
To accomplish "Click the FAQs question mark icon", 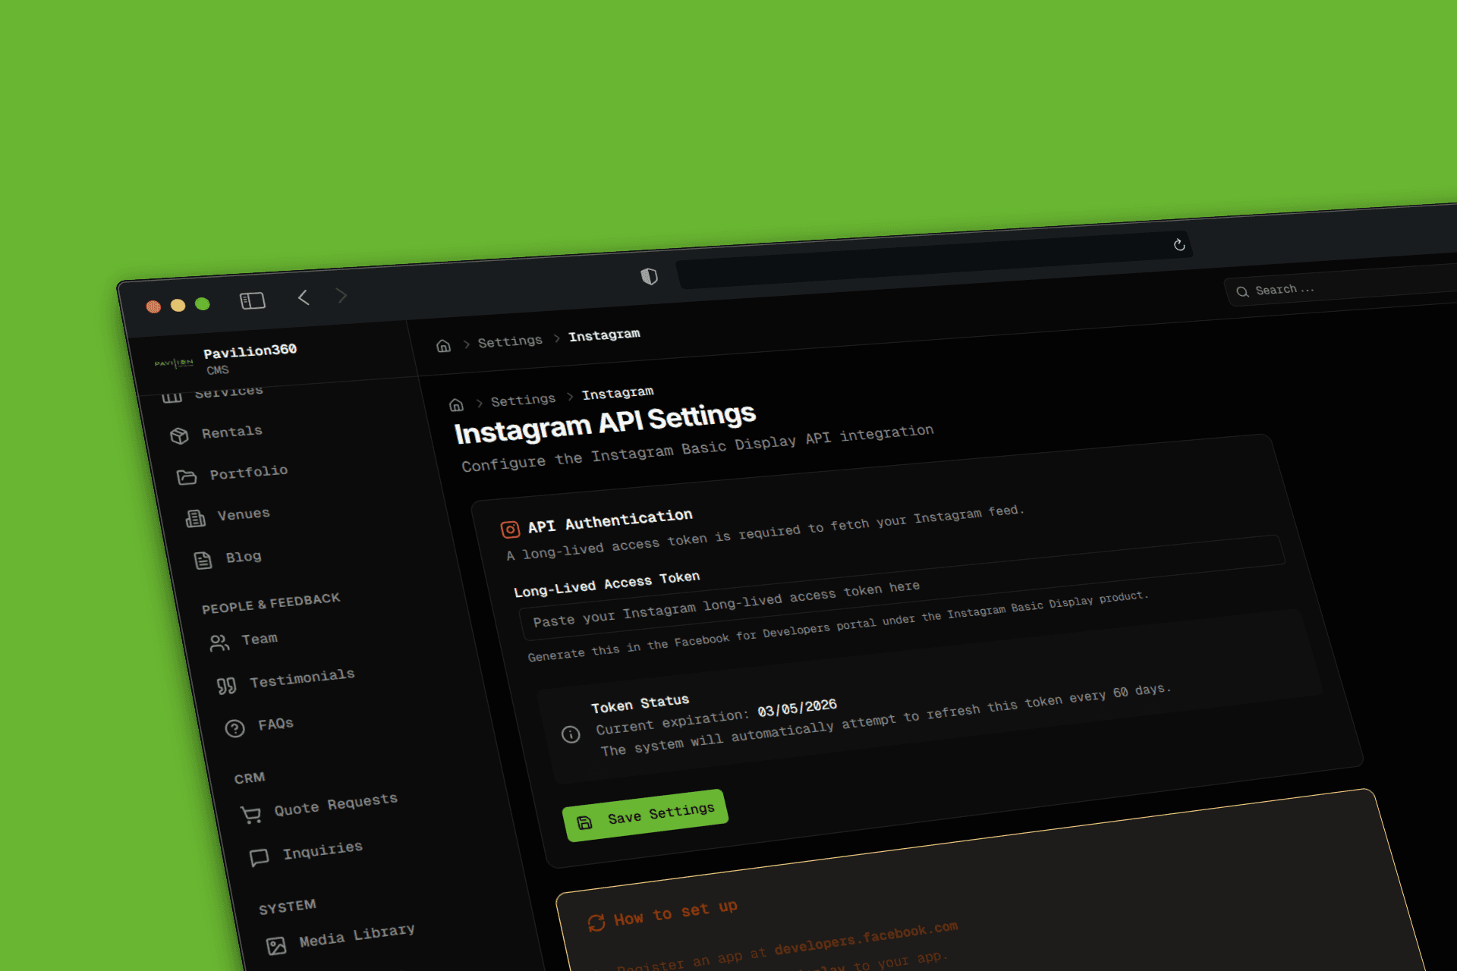I will 235,729.
